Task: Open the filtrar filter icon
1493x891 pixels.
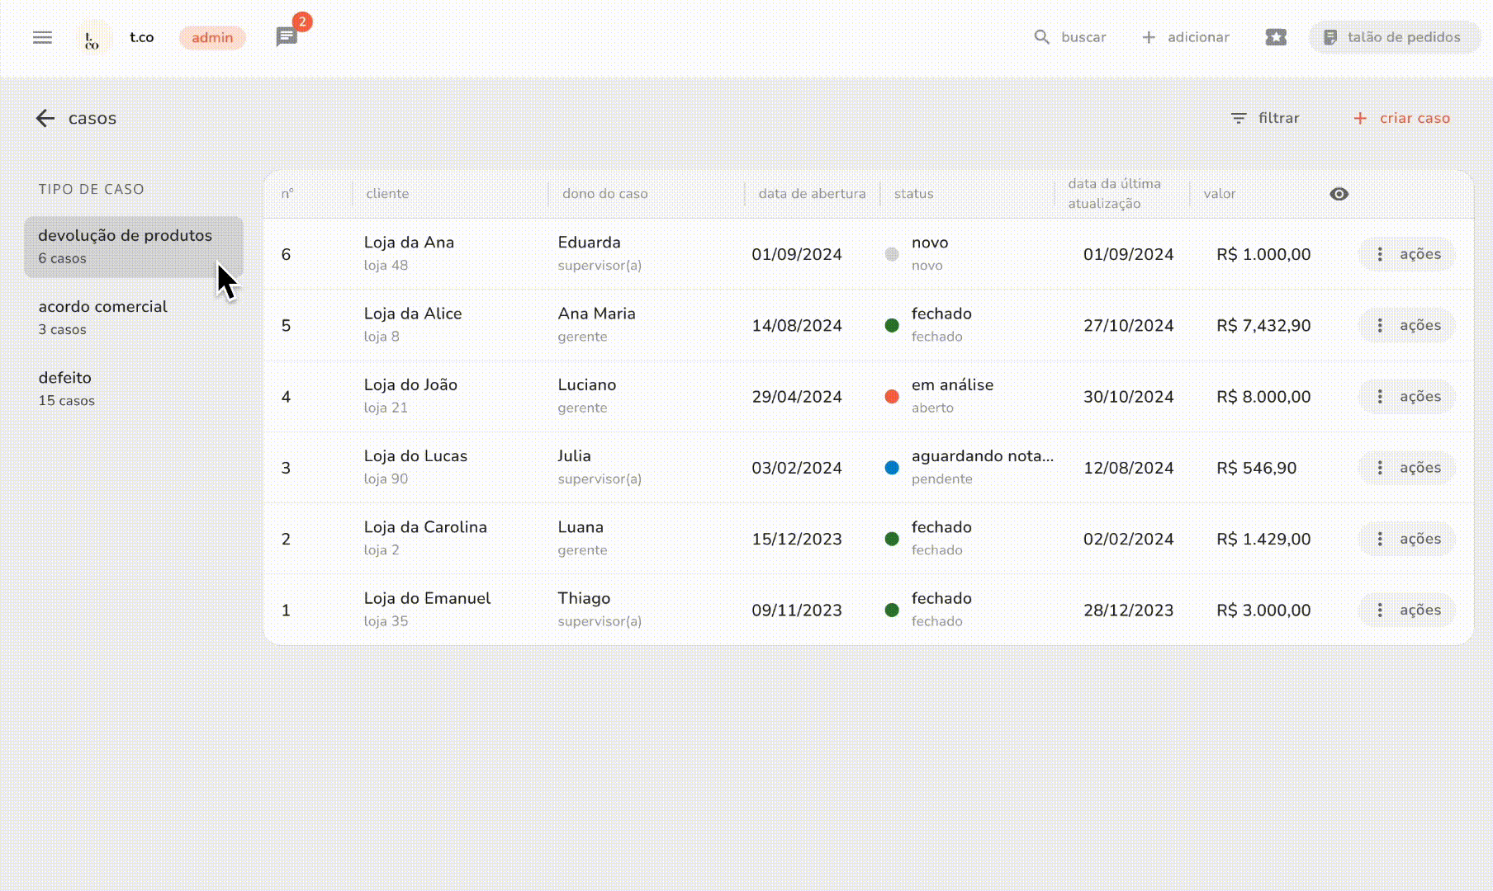Action: pyautogui.click(x=1238, y=118)
